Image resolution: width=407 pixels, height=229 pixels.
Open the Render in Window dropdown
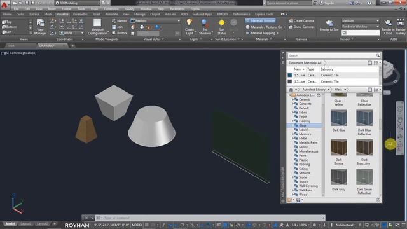[360, 27]
